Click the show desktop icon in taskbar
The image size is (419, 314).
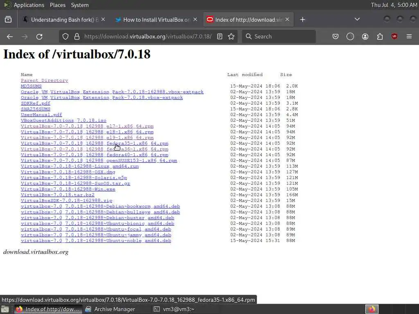tap(5, 309)
